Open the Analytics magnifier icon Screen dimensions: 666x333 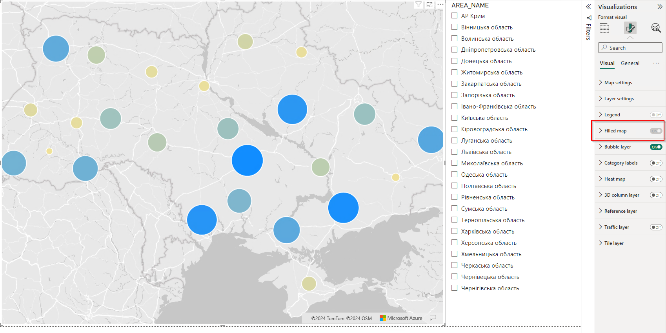[656, 28]
